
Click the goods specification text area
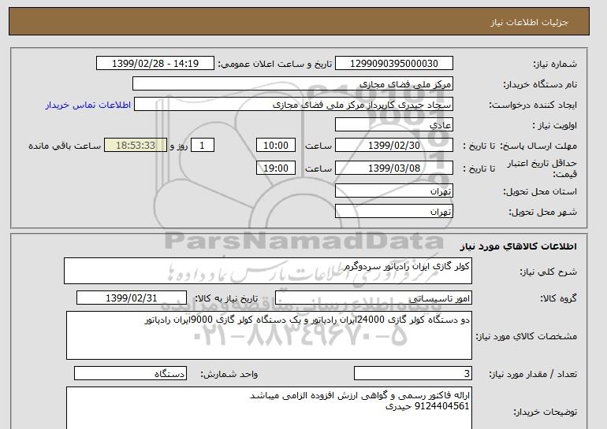(x=269, y=335)
